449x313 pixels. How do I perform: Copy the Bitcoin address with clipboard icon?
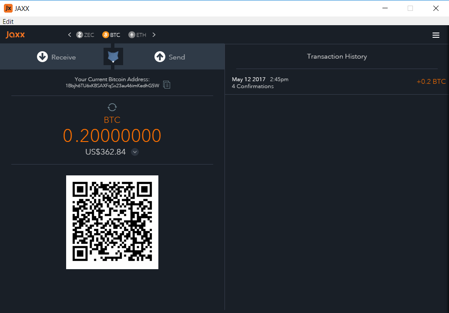tap(167, 85)
